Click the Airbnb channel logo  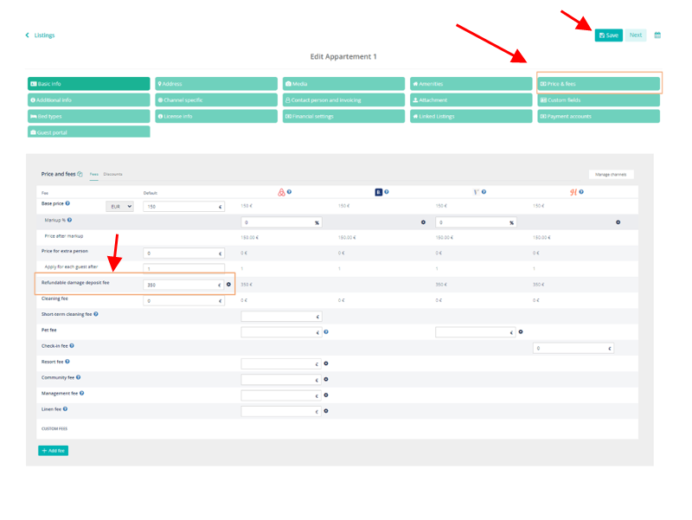[281, 192]
